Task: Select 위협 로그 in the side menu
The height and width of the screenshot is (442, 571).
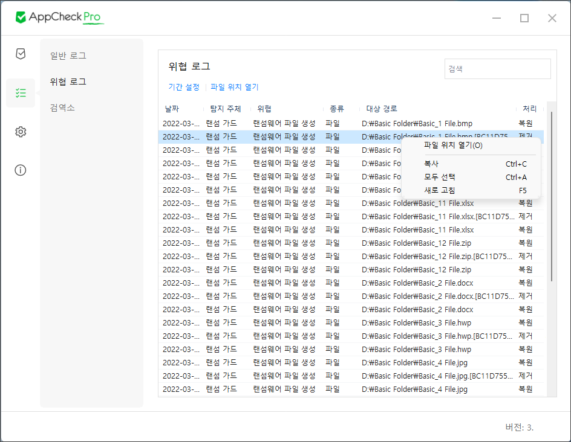Action: coord(68,82)
